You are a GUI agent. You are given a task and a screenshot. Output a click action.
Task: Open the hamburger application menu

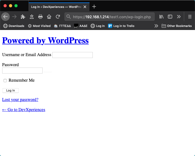pos(190,17)
